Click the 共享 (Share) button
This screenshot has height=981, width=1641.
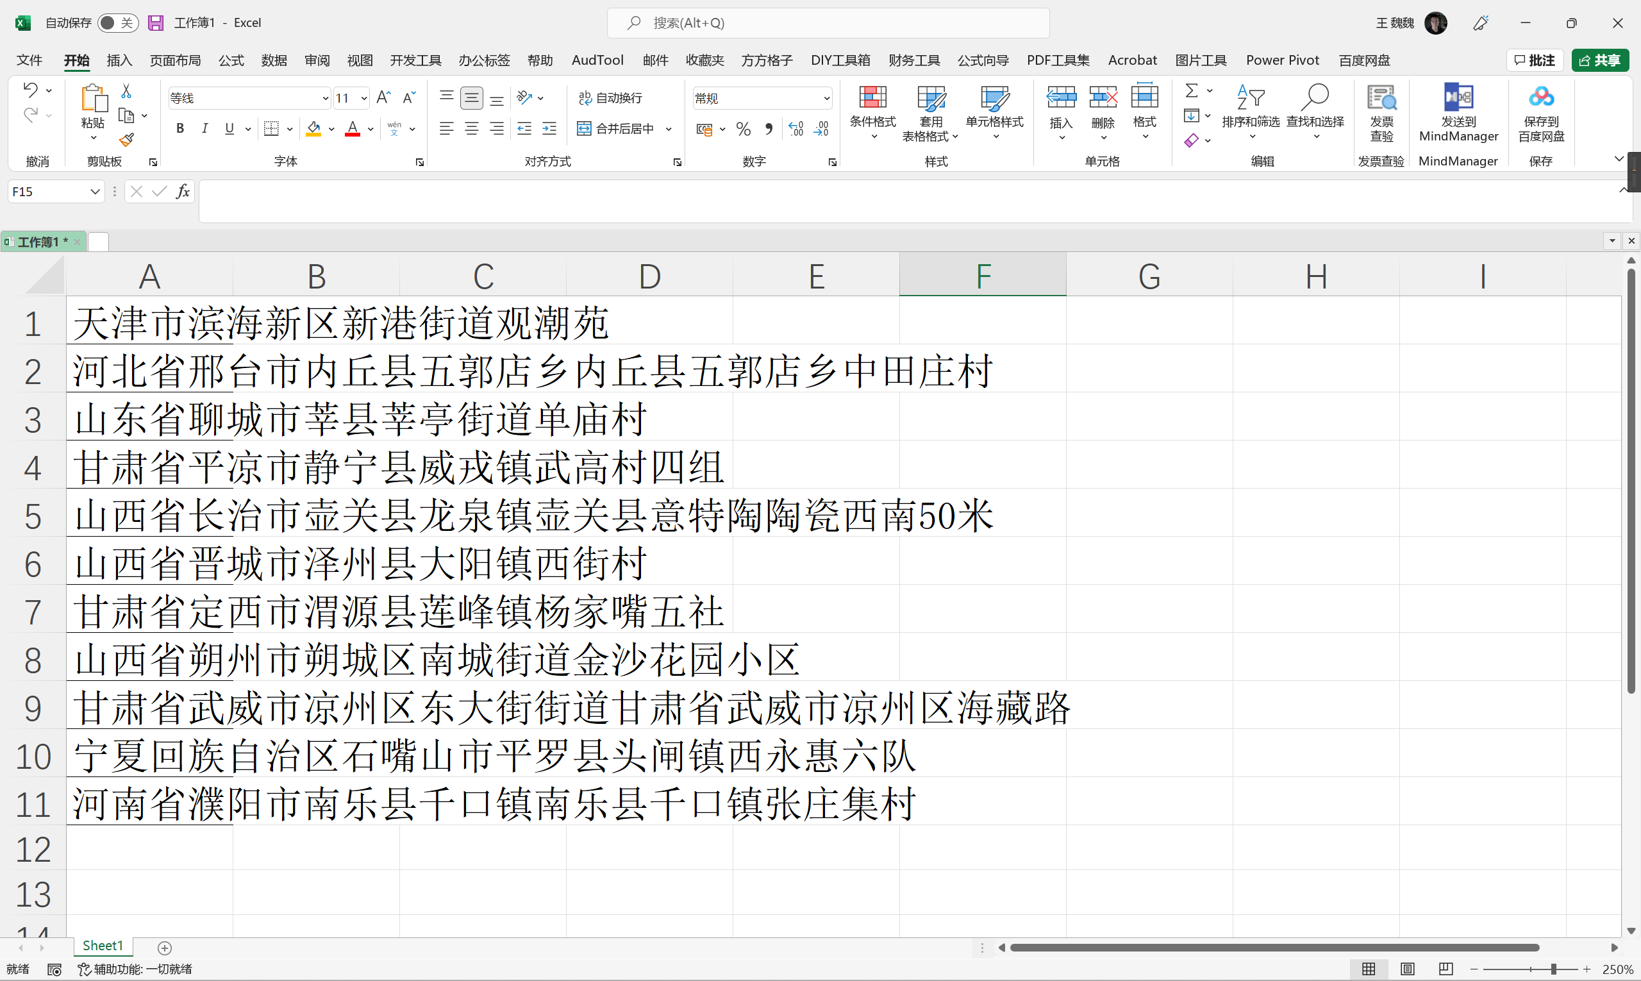[1599, 60]
